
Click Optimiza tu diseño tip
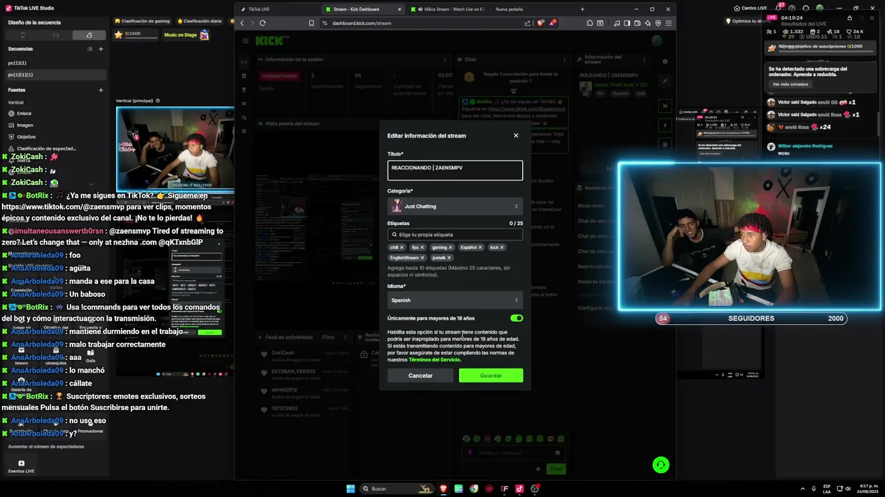pyautogui.click(x=748, y=21)
